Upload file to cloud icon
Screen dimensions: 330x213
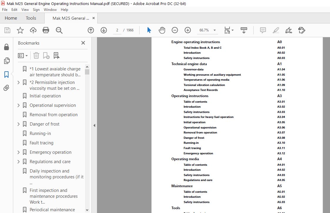(33, 30)
